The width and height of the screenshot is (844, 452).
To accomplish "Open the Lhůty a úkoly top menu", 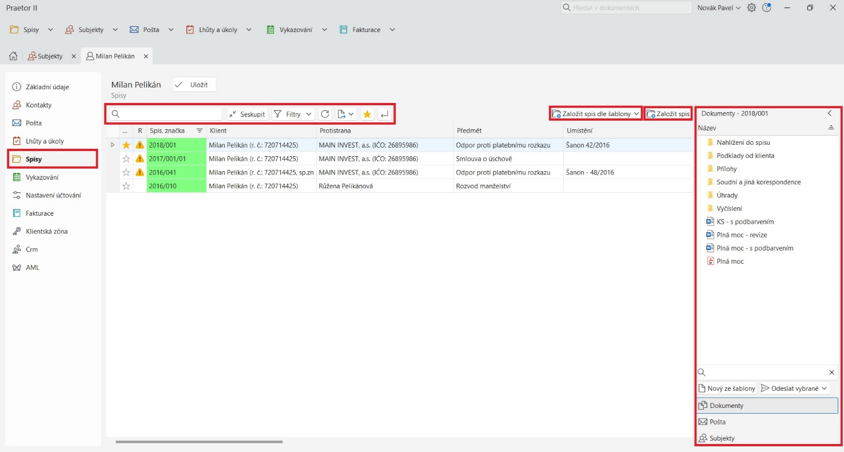I will [219, 30].
